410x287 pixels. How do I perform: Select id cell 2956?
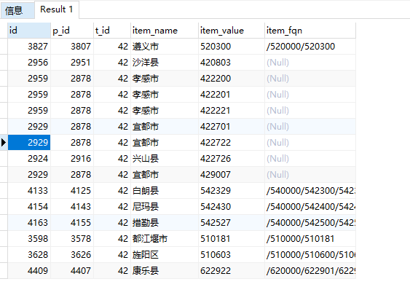29,63
